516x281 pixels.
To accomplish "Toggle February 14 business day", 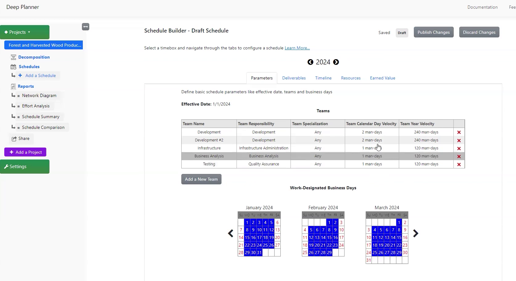I will point(323,237).
